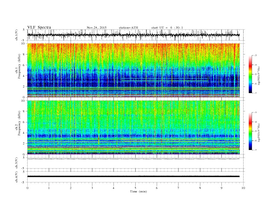Click the "1" tick on the time axis

click(49, 188)
